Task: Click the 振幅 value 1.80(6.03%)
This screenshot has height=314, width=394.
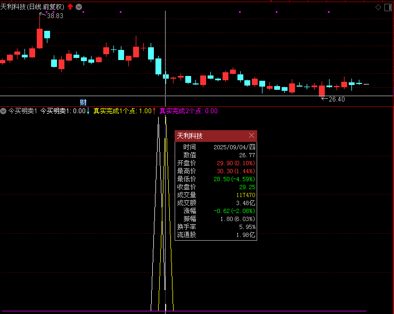Action: tap(237, 219)
